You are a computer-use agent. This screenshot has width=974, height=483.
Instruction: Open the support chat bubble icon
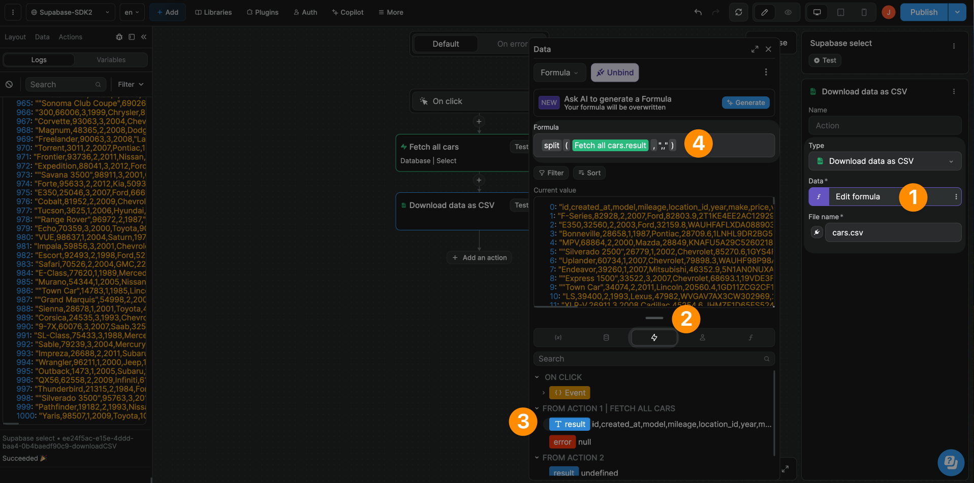pyautogui.click(x=950, y=462)
